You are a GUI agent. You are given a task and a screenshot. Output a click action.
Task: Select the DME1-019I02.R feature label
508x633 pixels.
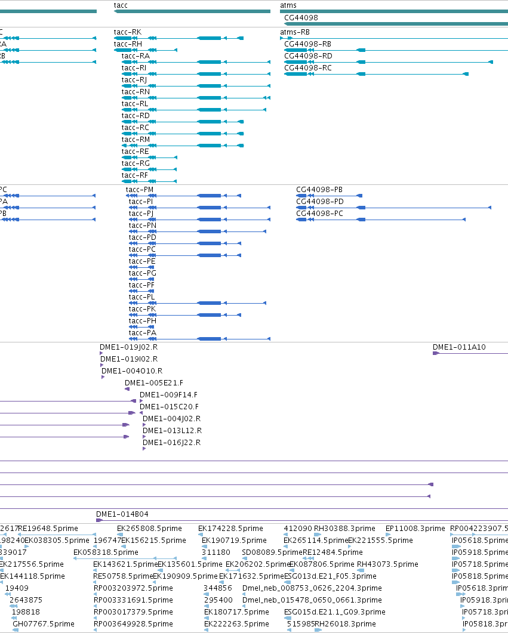click(129, 359)
